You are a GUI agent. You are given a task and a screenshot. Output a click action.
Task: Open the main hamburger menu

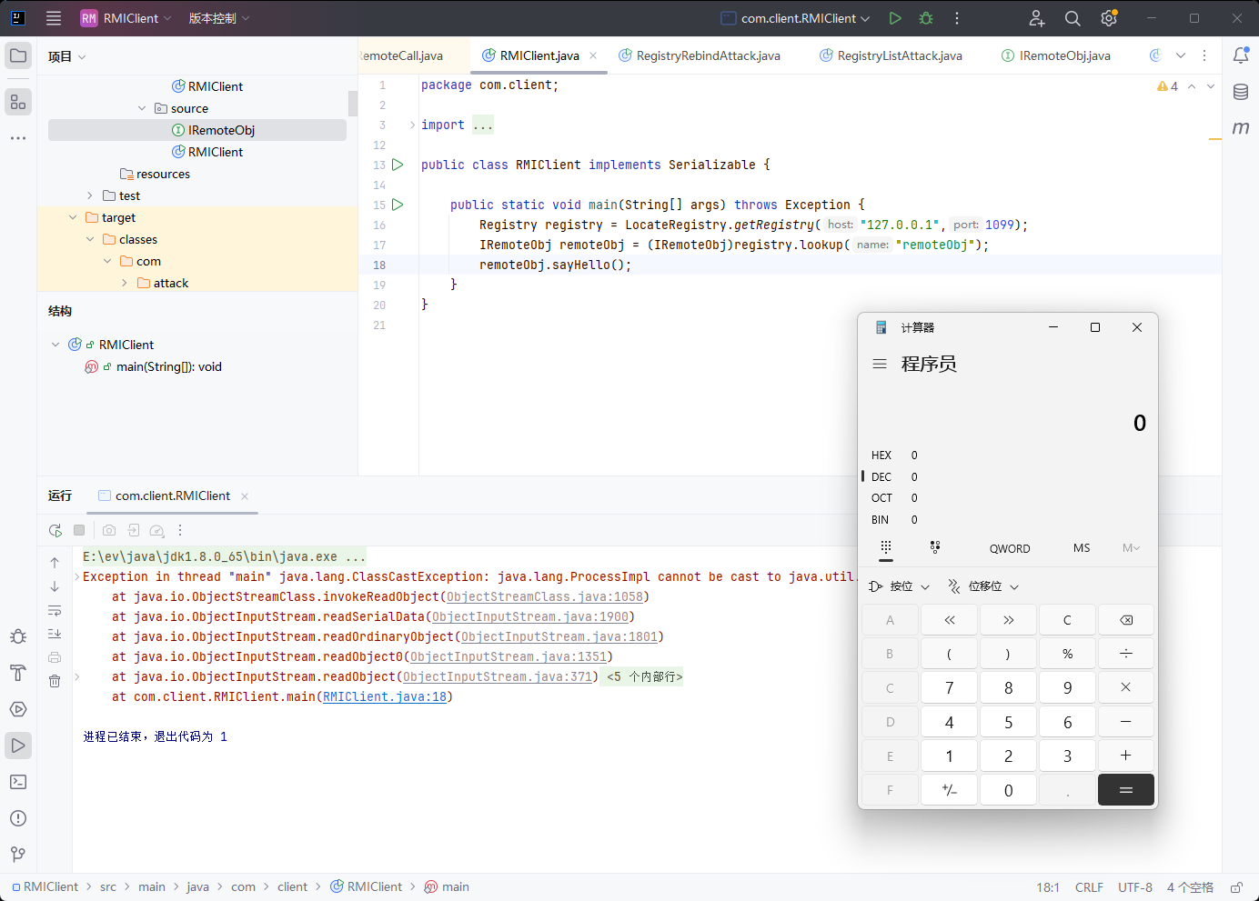[x=54, y=18]
